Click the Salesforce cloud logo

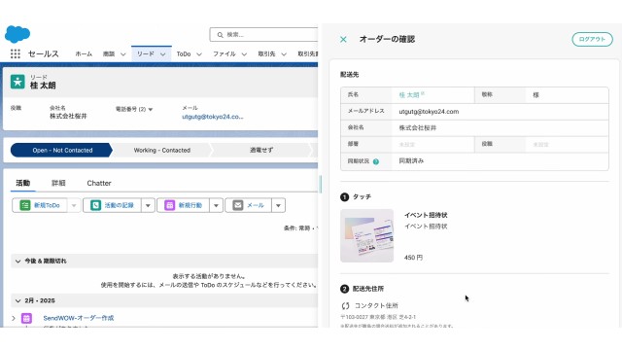pos(17,34)
